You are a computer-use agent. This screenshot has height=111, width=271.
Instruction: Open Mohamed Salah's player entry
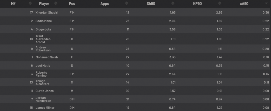(x=47, y=57)
